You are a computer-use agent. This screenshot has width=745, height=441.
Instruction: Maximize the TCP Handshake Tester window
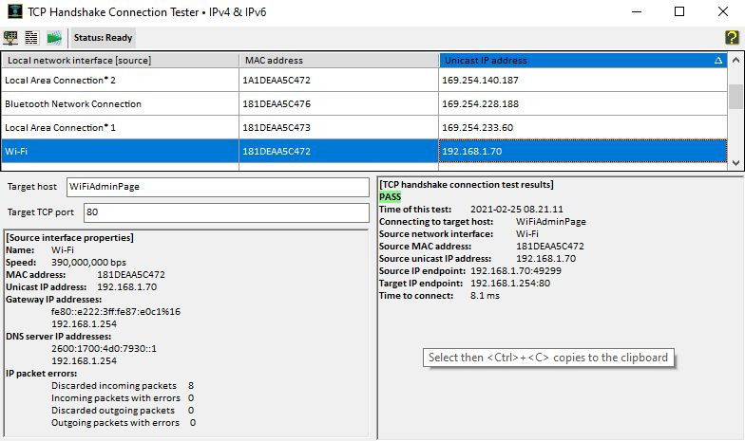point(679,11)
